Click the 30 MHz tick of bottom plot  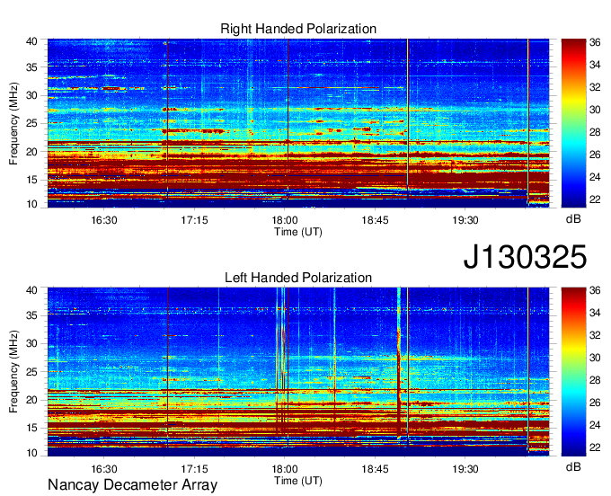[31, 343]
